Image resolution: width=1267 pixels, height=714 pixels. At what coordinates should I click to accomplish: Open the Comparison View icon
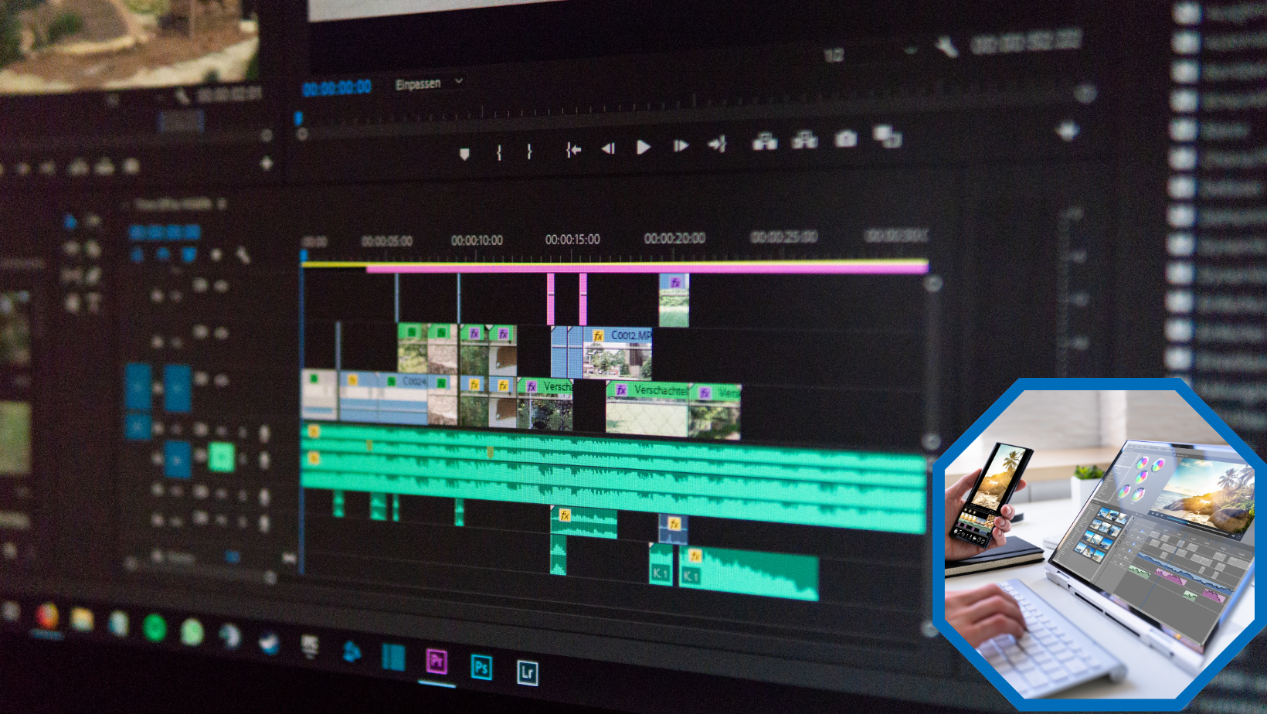(887, 137)
